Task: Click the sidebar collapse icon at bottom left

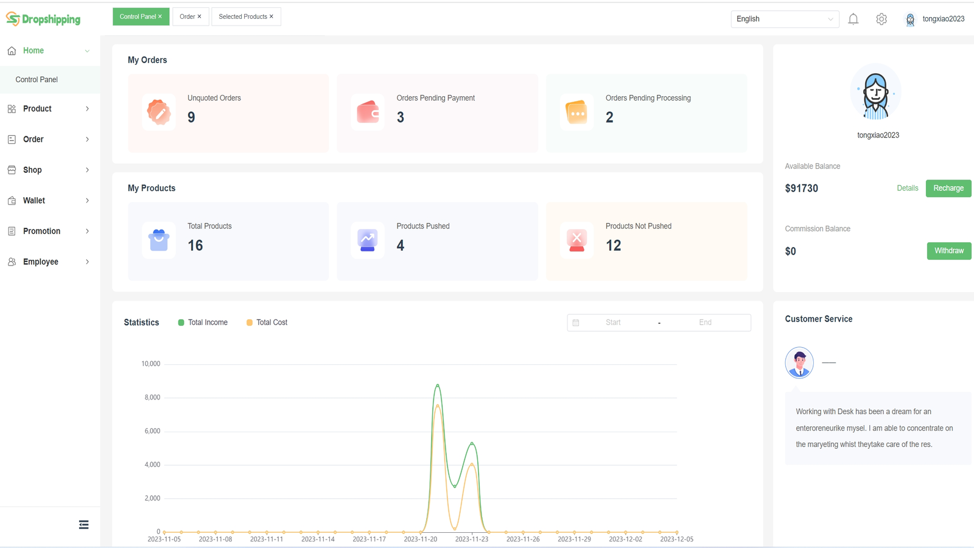Action: 83,524
